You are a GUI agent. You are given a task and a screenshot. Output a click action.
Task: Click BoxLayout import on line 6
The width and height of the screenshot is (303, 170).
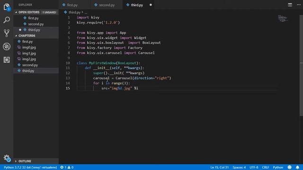[151, 43]
